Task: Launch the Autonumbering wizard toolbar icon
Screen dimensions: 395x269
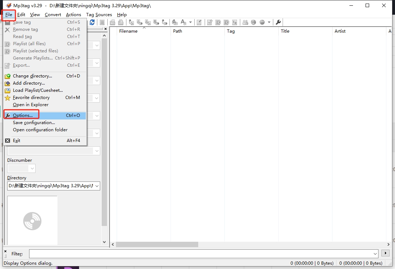Action: pyautogui.click(x=234, y=22)
